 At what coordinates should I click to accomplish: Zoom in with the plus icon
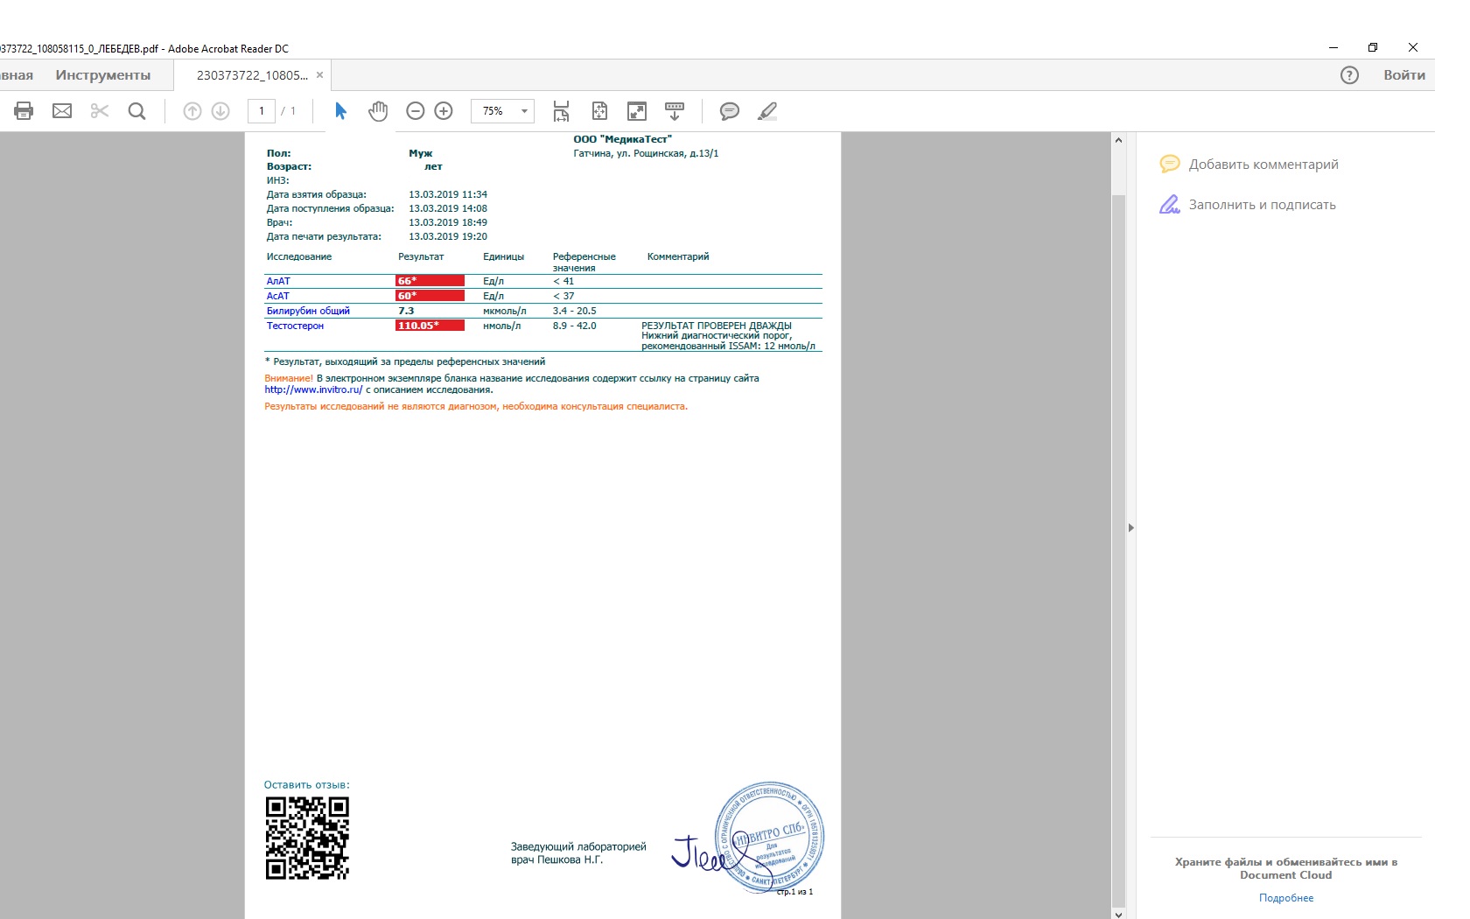coord(444,111)
